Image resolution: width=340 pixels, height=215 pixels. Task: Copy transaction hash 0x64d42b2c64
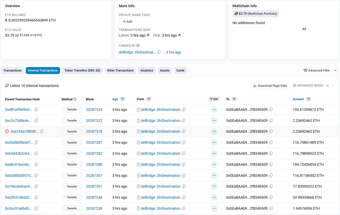[36, 153]
